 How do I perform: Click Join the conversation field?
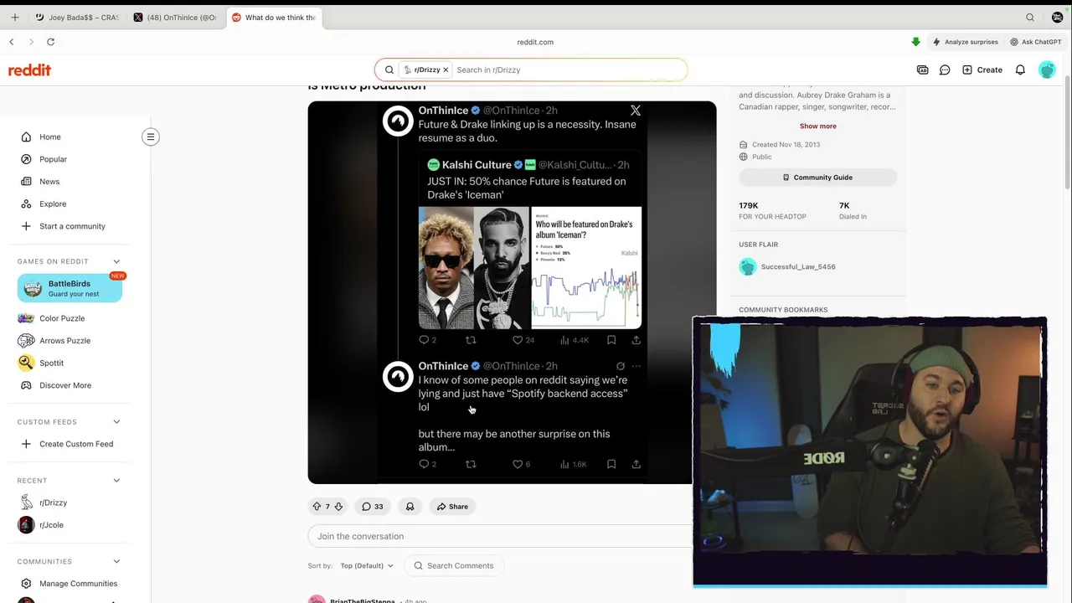500,536
